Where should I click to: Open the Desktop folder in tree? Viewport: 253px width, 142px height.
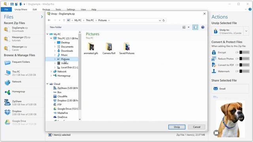coord(65,43)
